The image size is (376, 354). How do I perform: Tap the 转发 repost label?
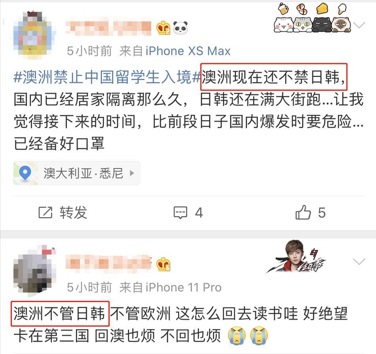(x=73, y=212)
